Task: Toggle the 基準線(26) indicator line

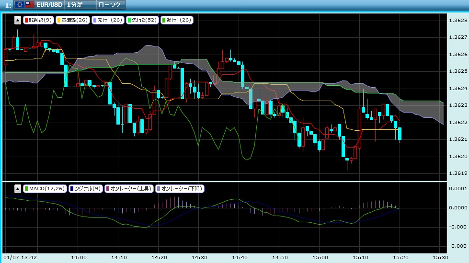Action: tap(73, 20)
